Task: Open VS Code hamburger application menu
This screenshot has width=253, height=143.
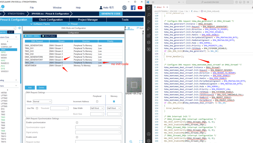Action: tap(153, 2)
